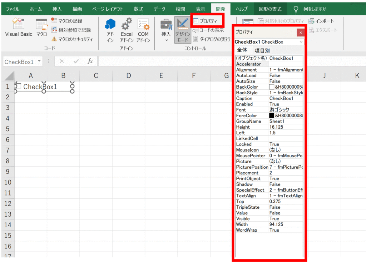366x262 pixels.
Task: Click マクロの記録 record macro icon
Action: (54, 21)
